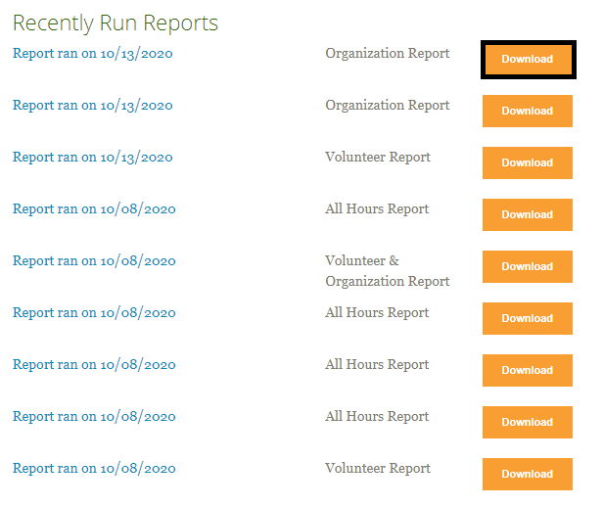603x507 pixels.
Task: Click the 'Recently Run Reports' heading
Action: tap(116, 23)
